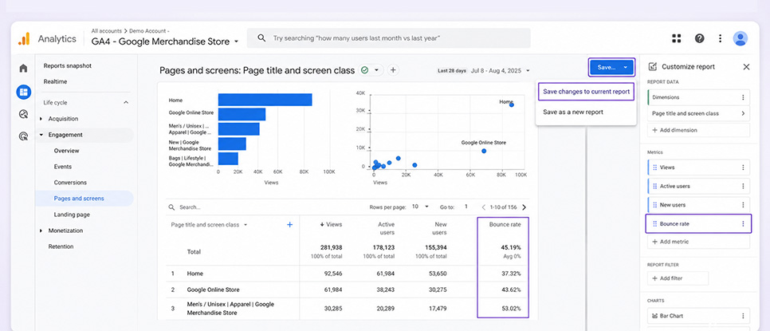770x331 pixels.
Task: Open the Home icon in left rail
Action: click(23, 69)
